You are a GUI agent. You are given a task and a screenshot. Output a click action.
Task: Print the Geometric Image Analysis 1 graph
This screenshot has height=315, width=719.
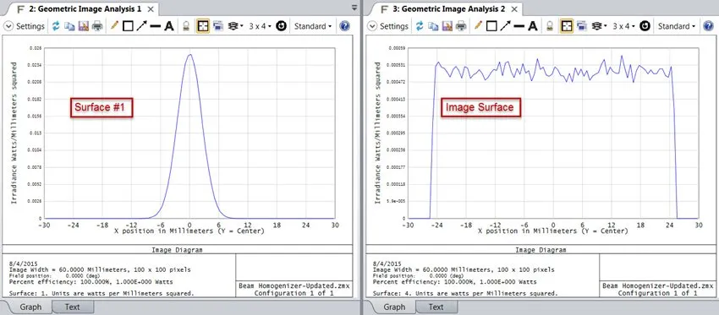(x=97, y=26)
